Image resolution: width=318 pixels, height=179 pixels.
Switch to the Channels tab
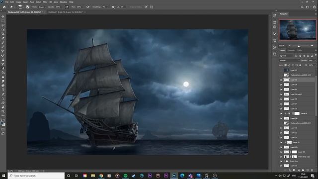click(x=291, y=50)
